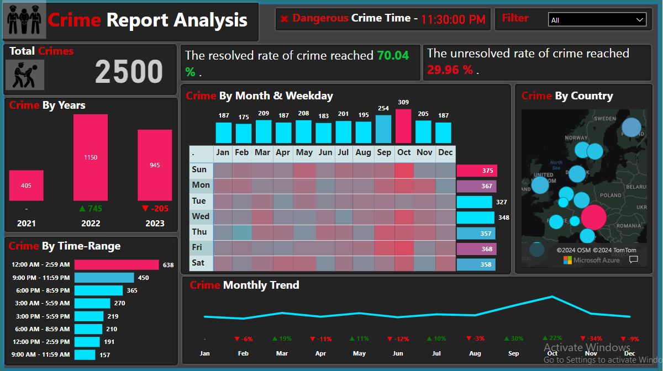This screenshot has width=663, height=371.
Task: Click the Wed row header in heatmap
Action: (x=201, y=216)
